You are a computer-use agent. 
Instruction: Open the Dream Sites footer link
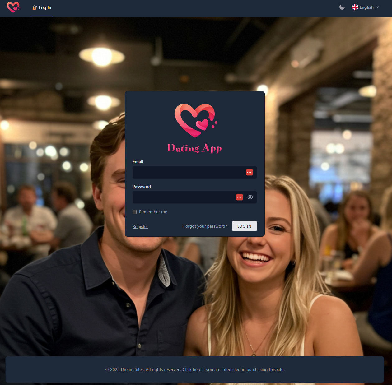tap(132, 369)
